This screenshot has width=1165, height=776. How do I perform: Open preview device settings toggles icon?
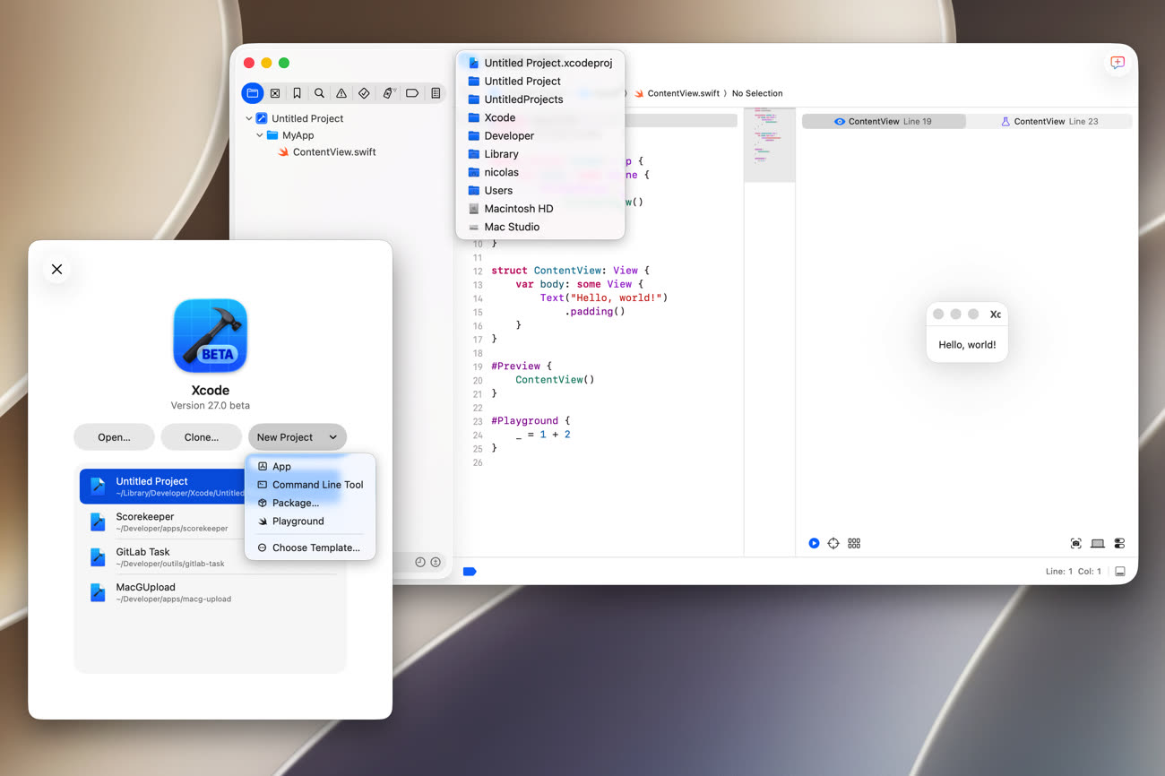(x=1119, y=543)
